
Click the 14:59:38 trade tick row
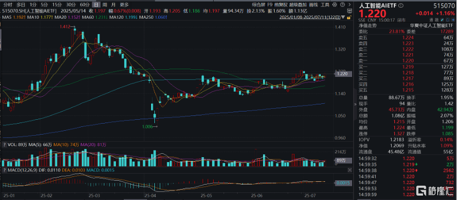click(x=406, y=171)
